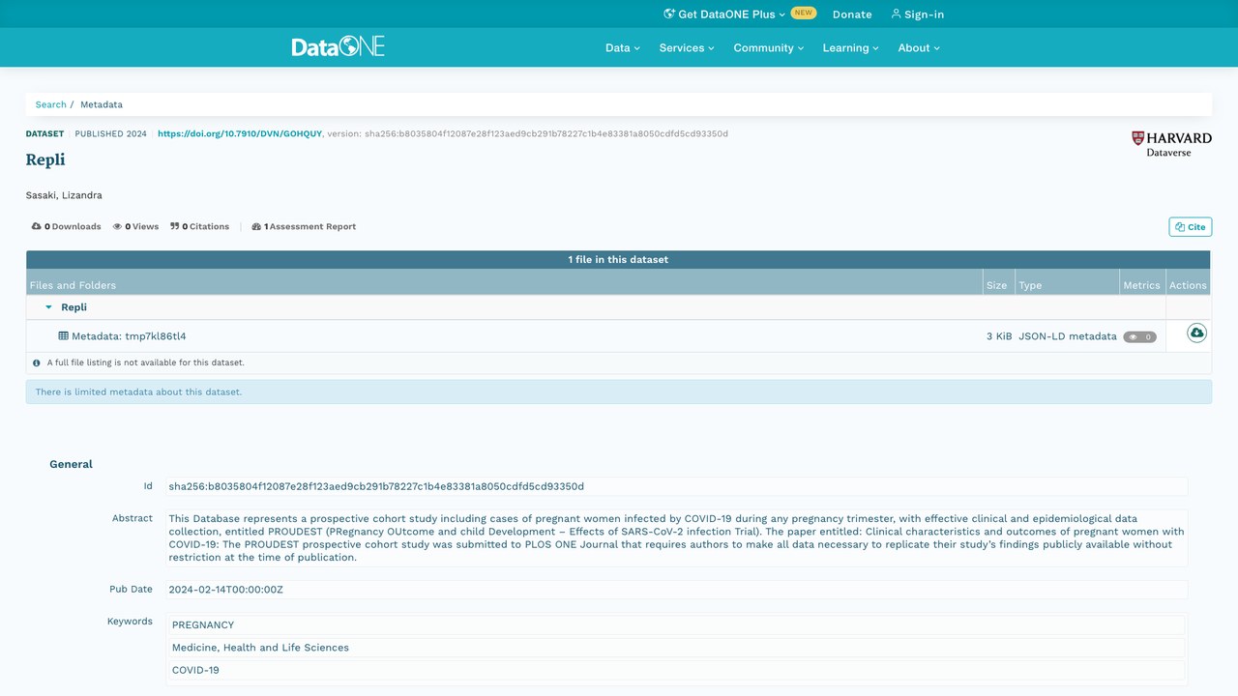This screenshot has height=696, width=1238.
Task: Expand the Get DataONE Plus dropdown
Action: click(x=731, y=14)
